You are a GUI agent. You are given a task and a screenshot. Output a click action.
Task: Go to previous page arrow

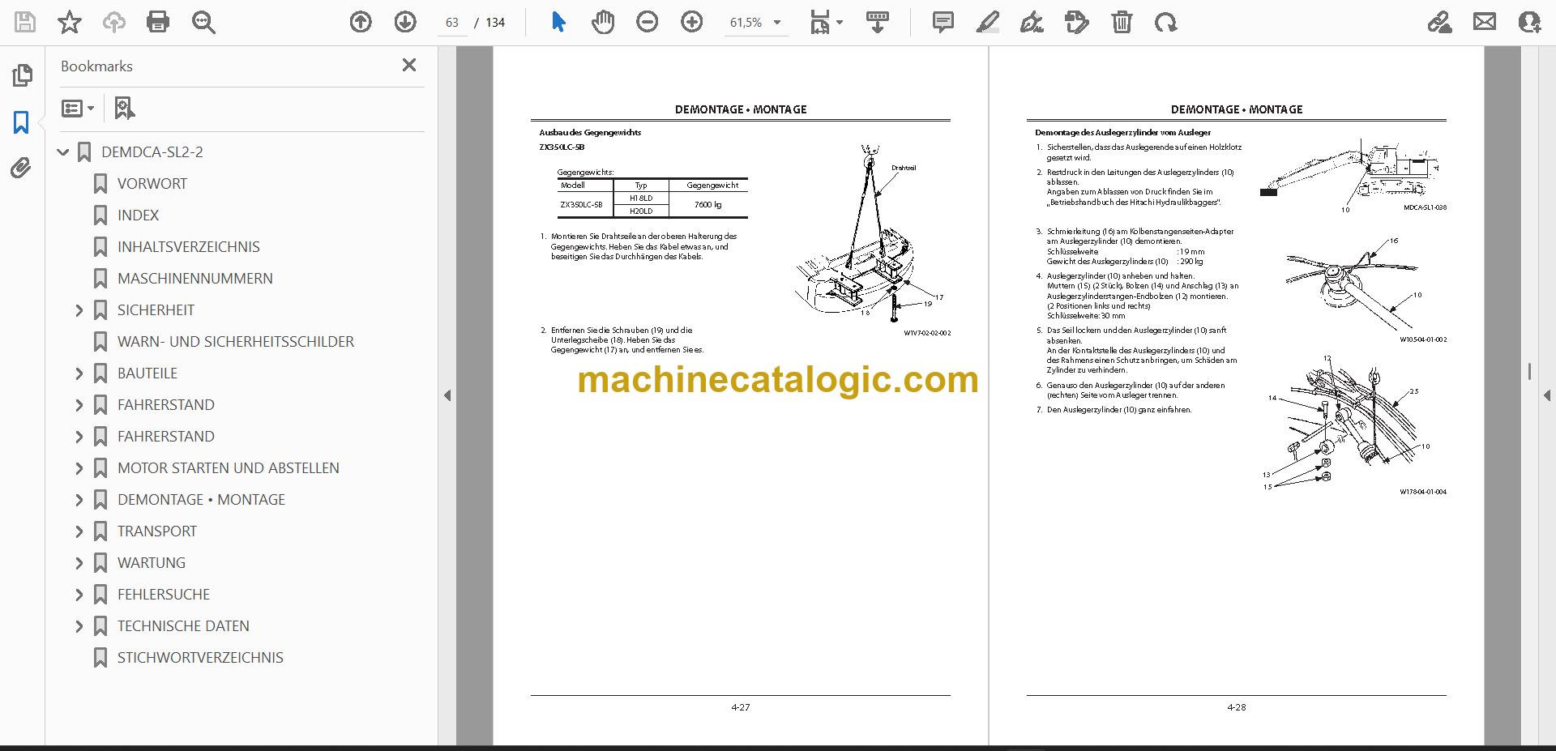click(361, 22)
